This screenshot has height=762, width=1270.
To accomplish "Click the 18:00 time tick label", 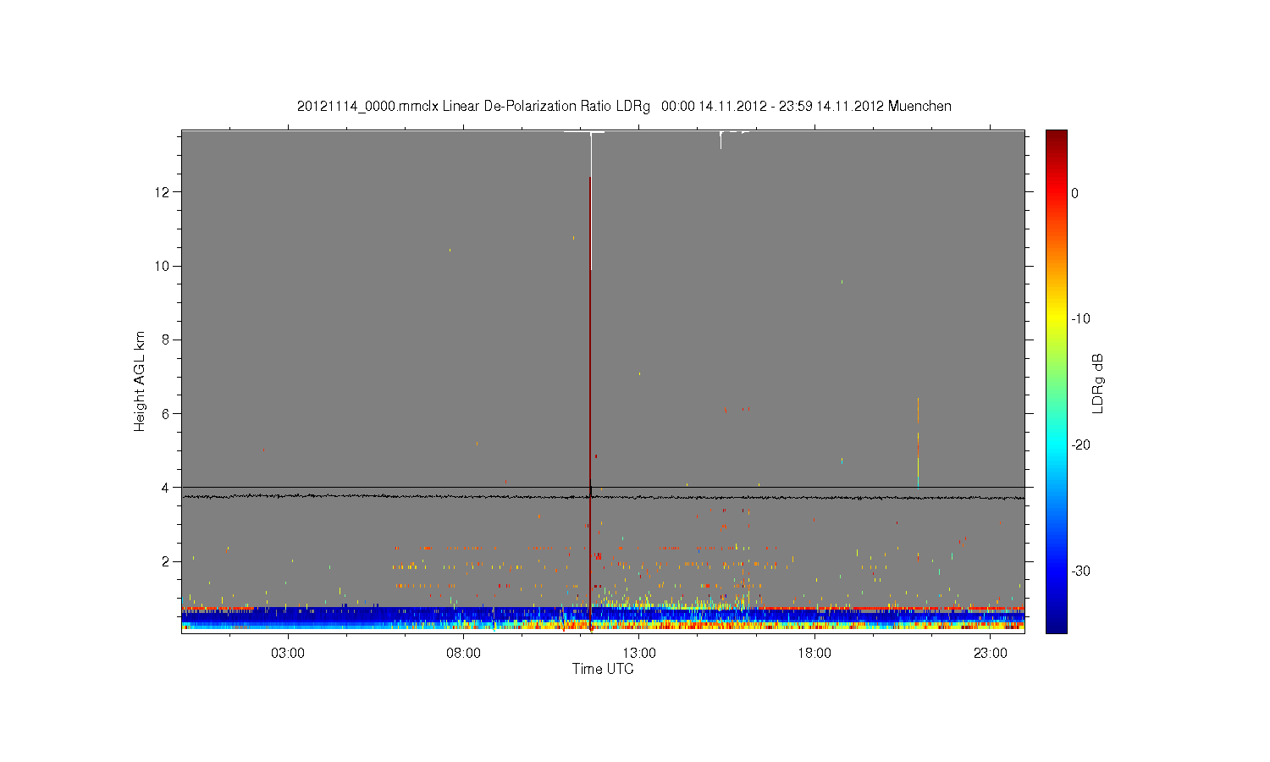I will point(814,654).
